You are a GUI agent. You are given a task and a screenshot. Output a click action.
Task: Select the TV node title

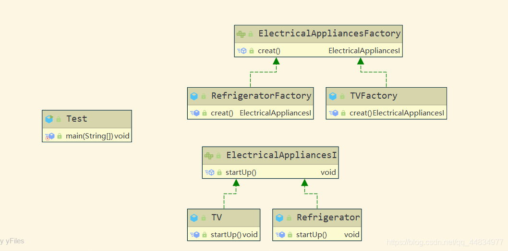[217, 217]
